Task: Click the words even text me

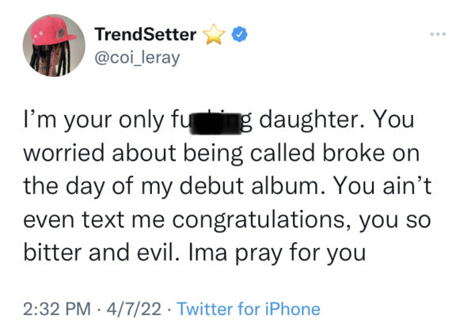Action: click(x=93, y=219)
